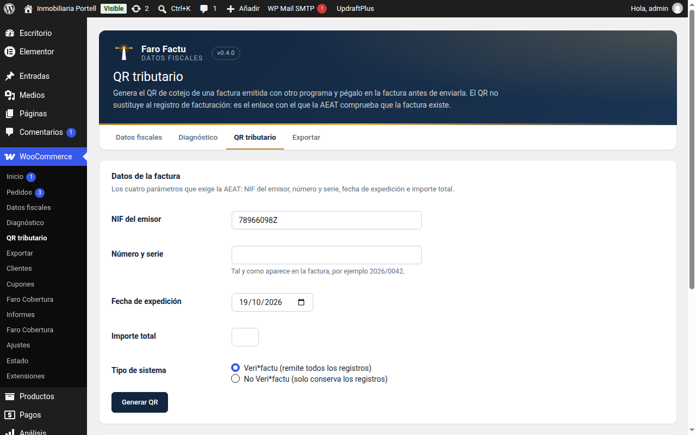Image resolution: width=696 pixels, height=435 pixels.
Task: Click the Elementor sidebar icon
Action: (10, 52)
